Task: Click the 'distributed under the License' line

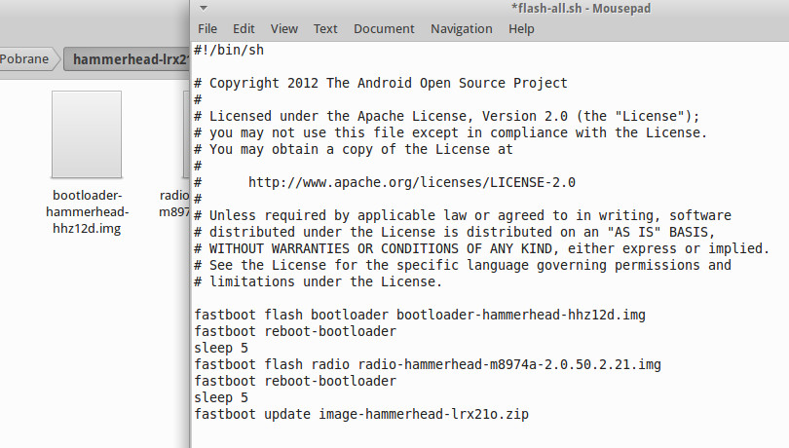Action: (x=455, y=232)
